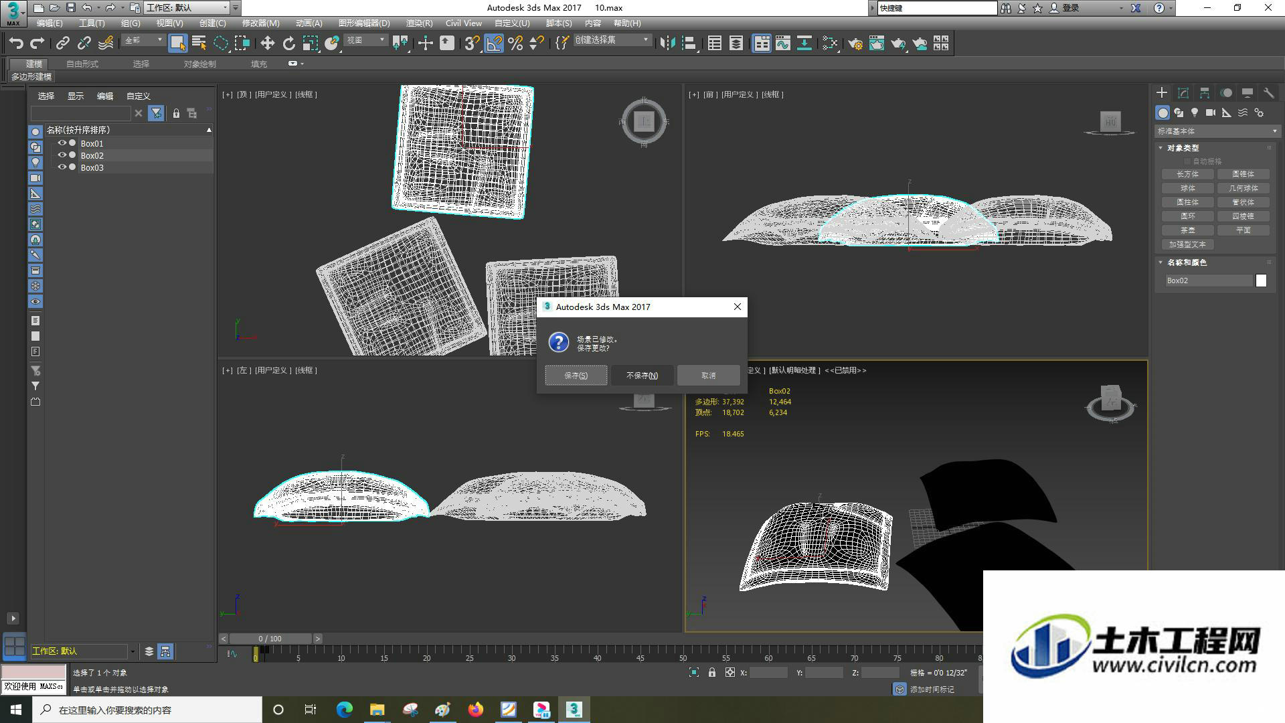Screen dimensions: 1285x723
Task: Select the Shapes creation category
Action: pyautogui.click(x=1179, y=113)
